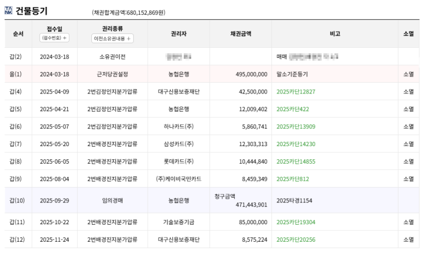Screen dimensions: 425x255
Task: Select the 갑(12) row order cell
Action: point(17,240)
